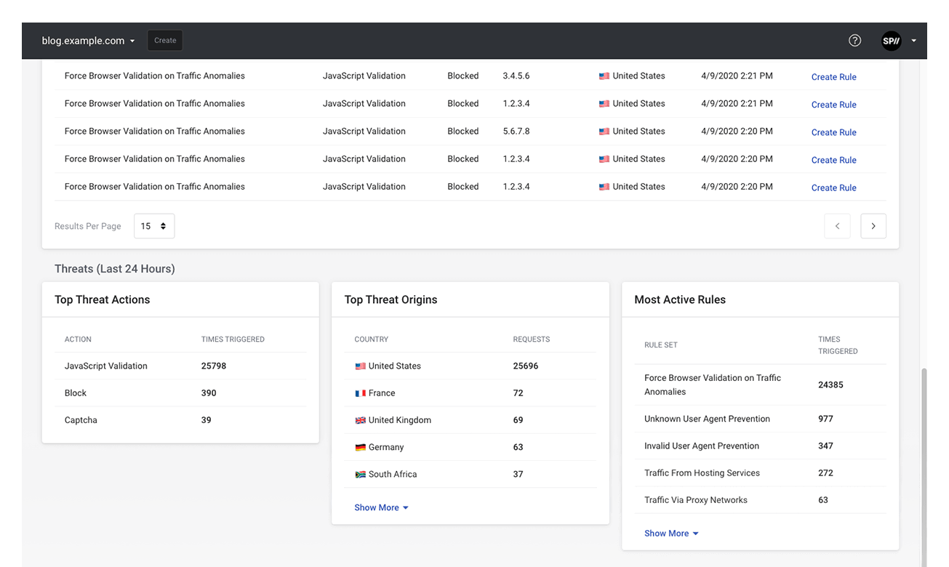Go to next page of results
The image size is (949, 567).
(873, 226)
